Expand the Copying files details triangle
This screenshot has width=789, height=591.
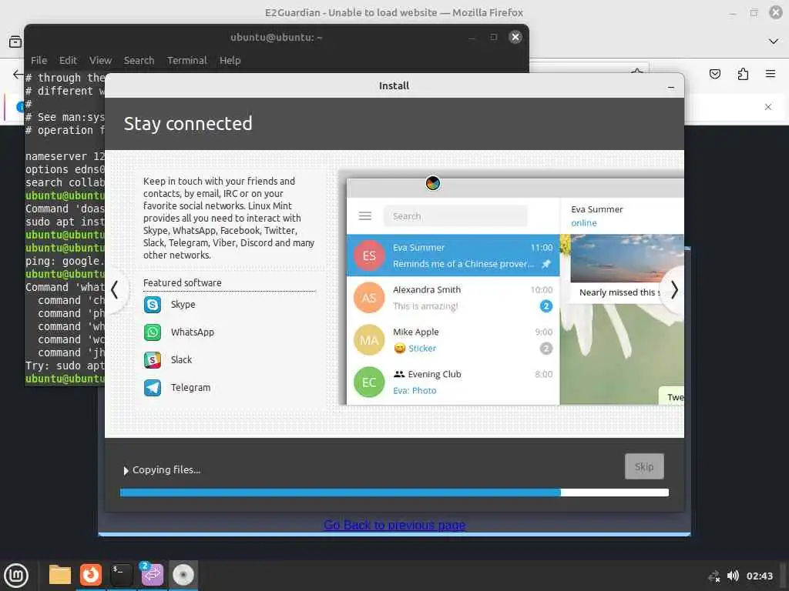click(126, 470)
